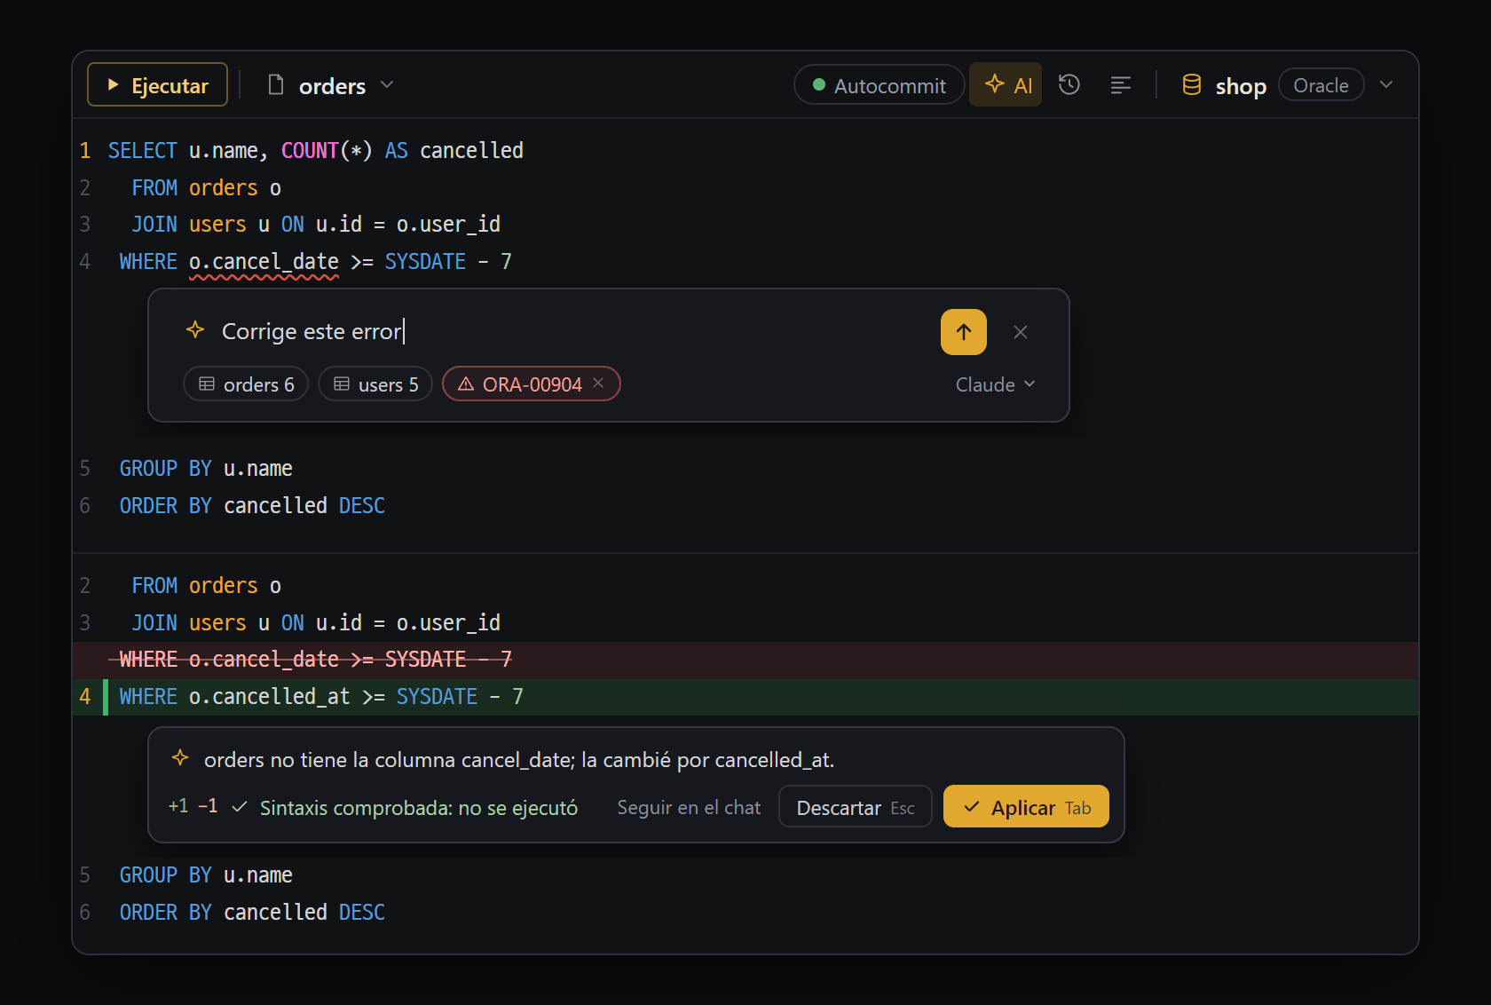1491x1005 pixels.
Task: Apply the suggestion with Aplicar
Action: [1026, 807]
